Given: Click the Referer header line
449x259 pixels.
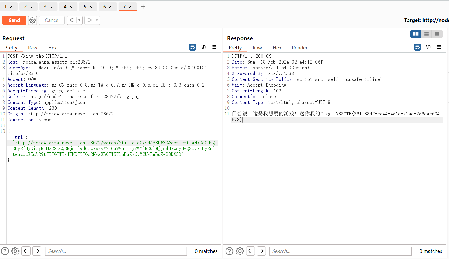Looking at the screenshot, I should (74, 96).
